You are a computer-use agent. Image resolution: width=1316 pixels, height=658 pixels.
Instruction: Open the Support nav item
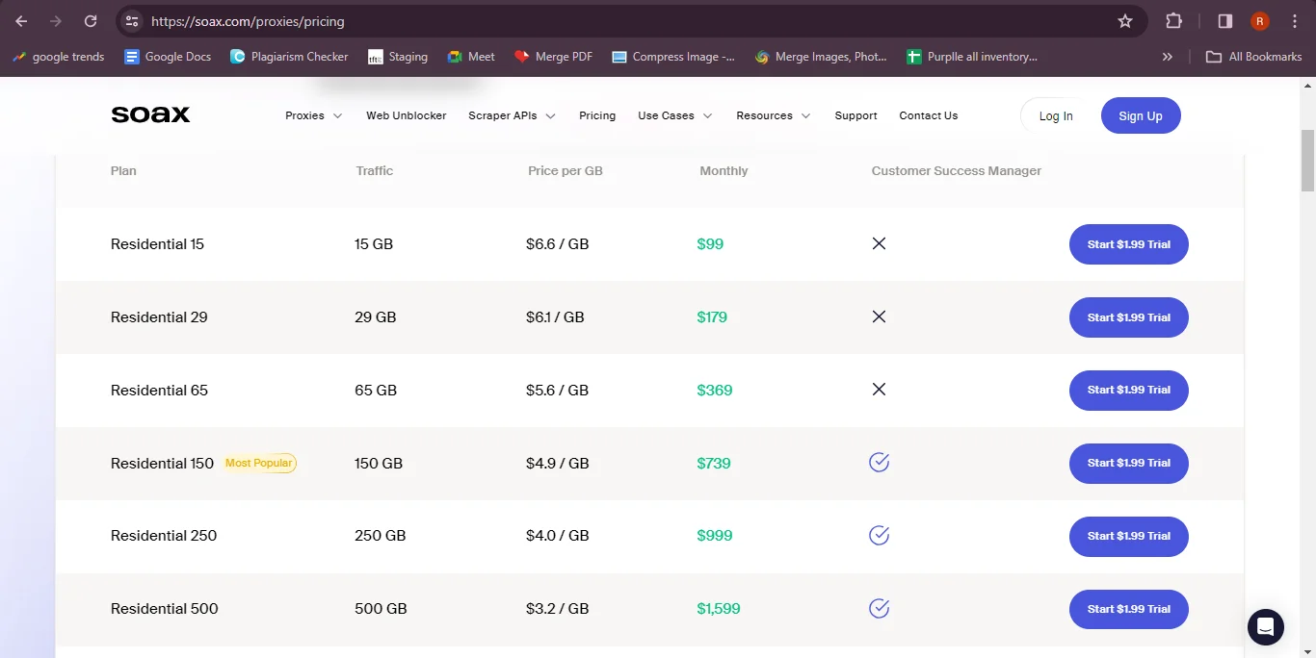[x=855, y=115]
